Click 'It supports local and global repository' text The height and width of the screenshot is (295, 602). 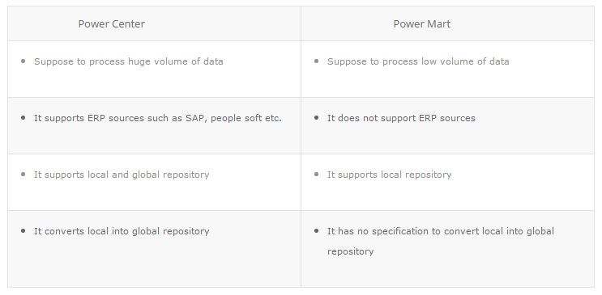[122, 175]
